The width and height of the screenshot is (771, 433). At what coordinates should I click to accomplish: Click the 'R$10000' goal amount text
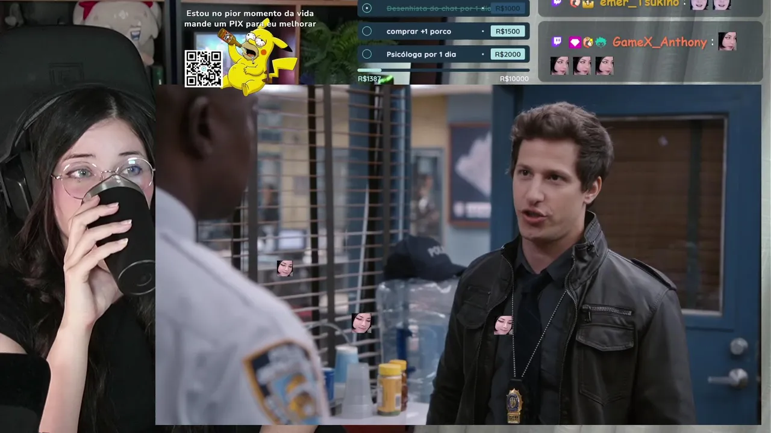[x=514, y=79]
